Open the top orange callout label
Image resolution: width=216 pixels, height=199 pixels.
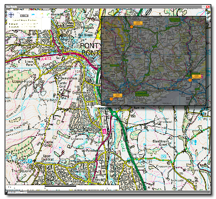138,23
